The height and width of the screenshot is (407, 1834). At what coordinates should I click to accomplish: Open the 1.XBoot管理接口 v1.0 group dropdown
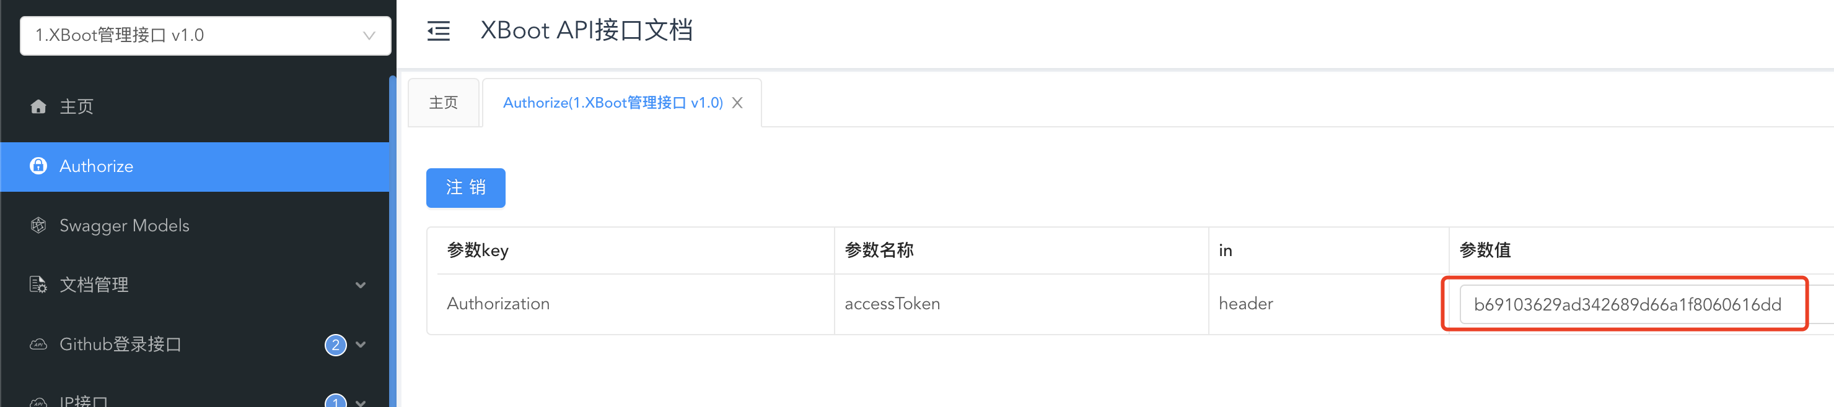coord(205,35)
